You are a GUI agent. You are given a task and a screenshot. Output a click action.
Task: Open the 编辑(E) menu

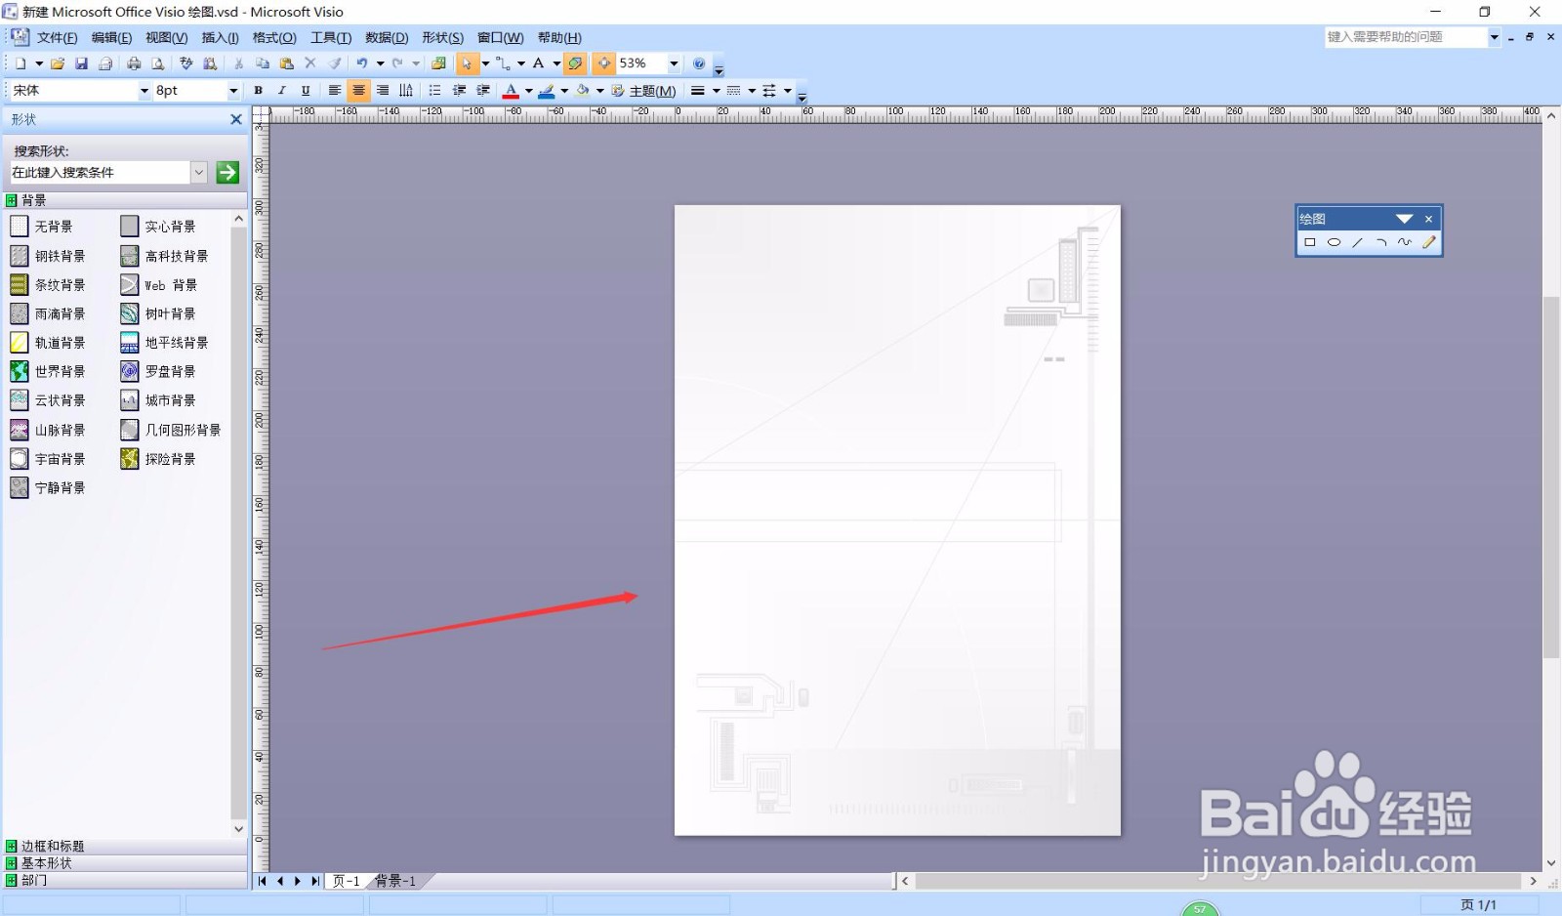(x=111, y=38)
